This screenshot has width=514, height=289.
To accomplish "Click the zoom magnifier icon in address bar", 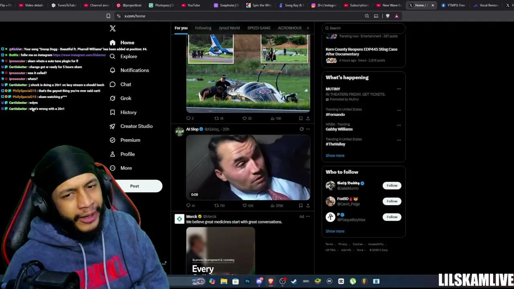I will pyautogui.click(x=367, y=16).
